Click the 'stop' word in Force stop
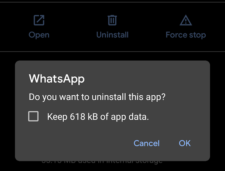225x171 pixels. click(197, 35)
